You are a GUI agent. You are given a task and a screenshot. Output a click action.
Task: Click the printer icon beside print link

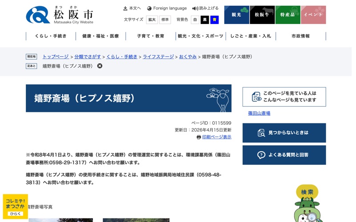(x=198, y=137)
